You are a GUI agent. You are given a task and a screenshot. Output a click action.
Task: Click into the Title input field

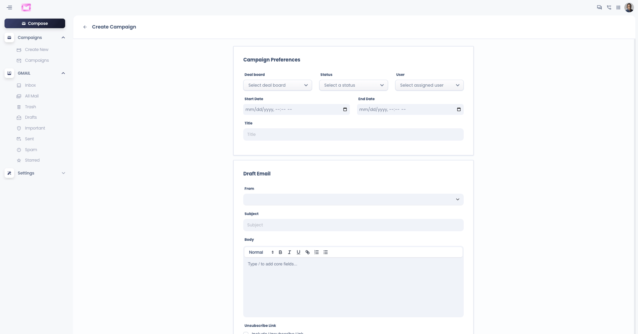point(353,134)
